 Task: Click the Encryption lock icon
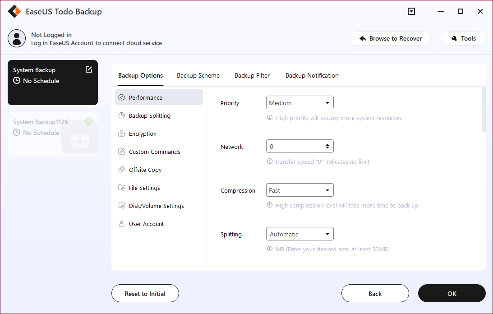click(x=121, y=134)
